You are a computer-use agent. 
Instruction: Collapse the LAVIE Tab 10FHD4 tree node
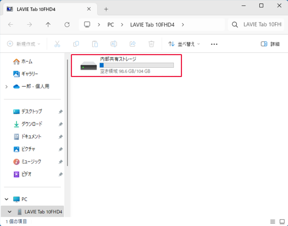click(x=10, y=212)
